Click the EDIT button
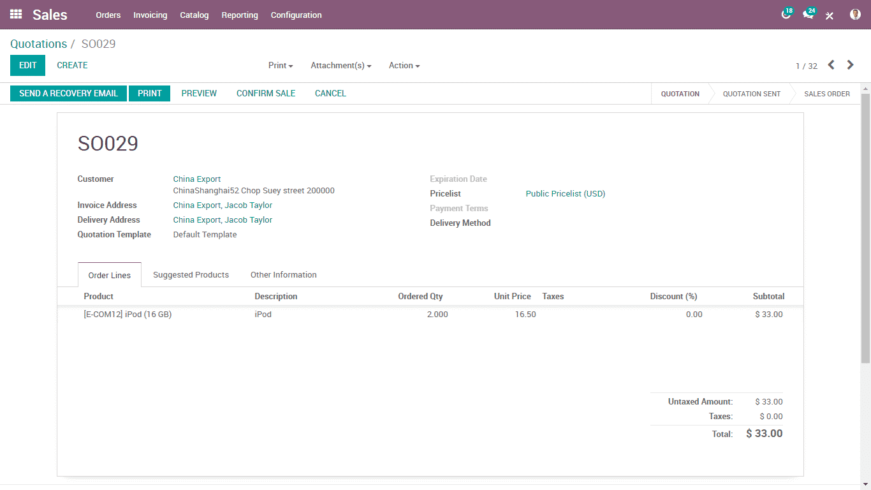Viewport: 871px width, 490px height. click(28, 66)
